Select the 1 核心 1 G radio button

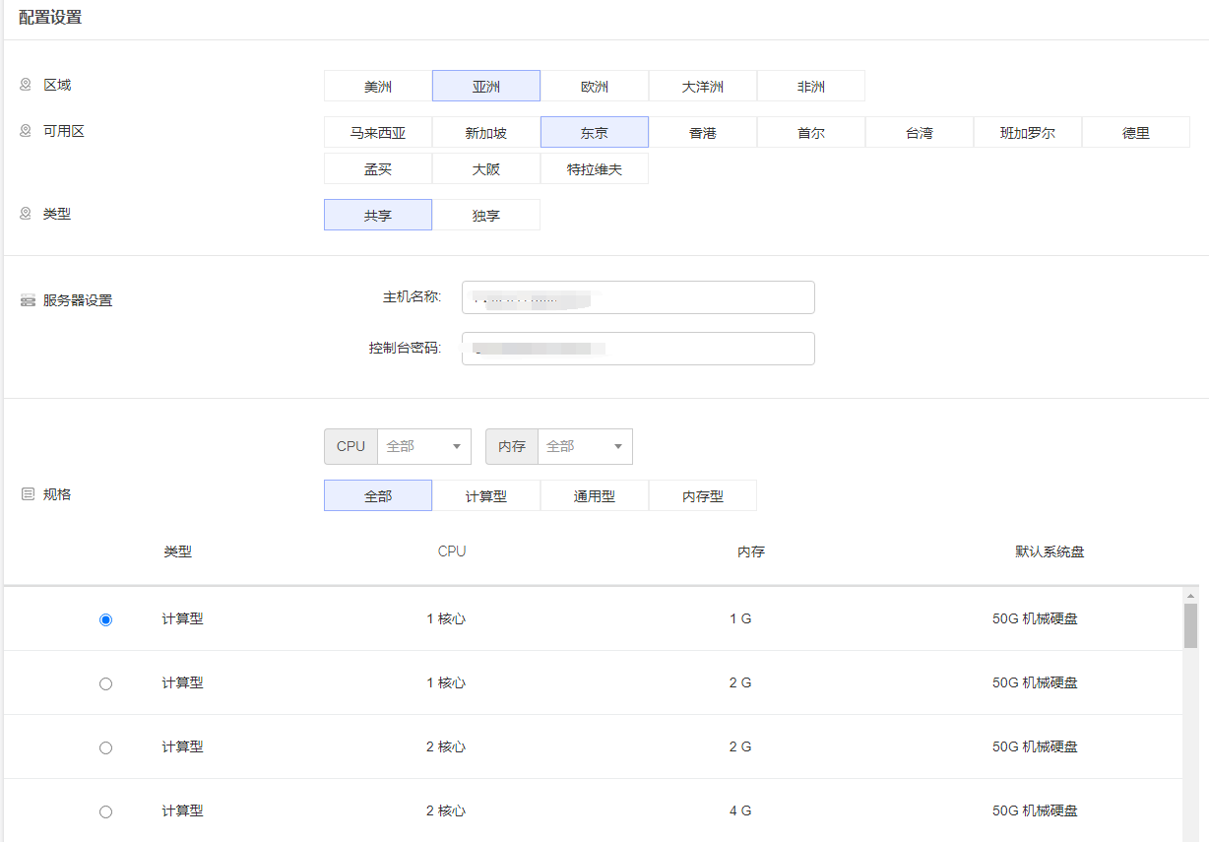tap(106, 619)
